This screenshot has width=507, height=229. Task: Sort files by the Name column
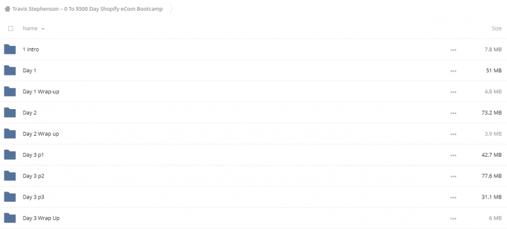30,29
